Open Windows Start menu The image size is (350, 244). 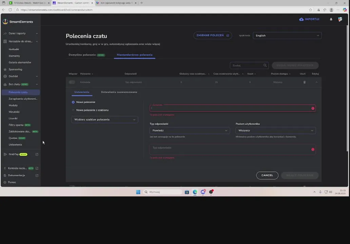coord(138,192)
